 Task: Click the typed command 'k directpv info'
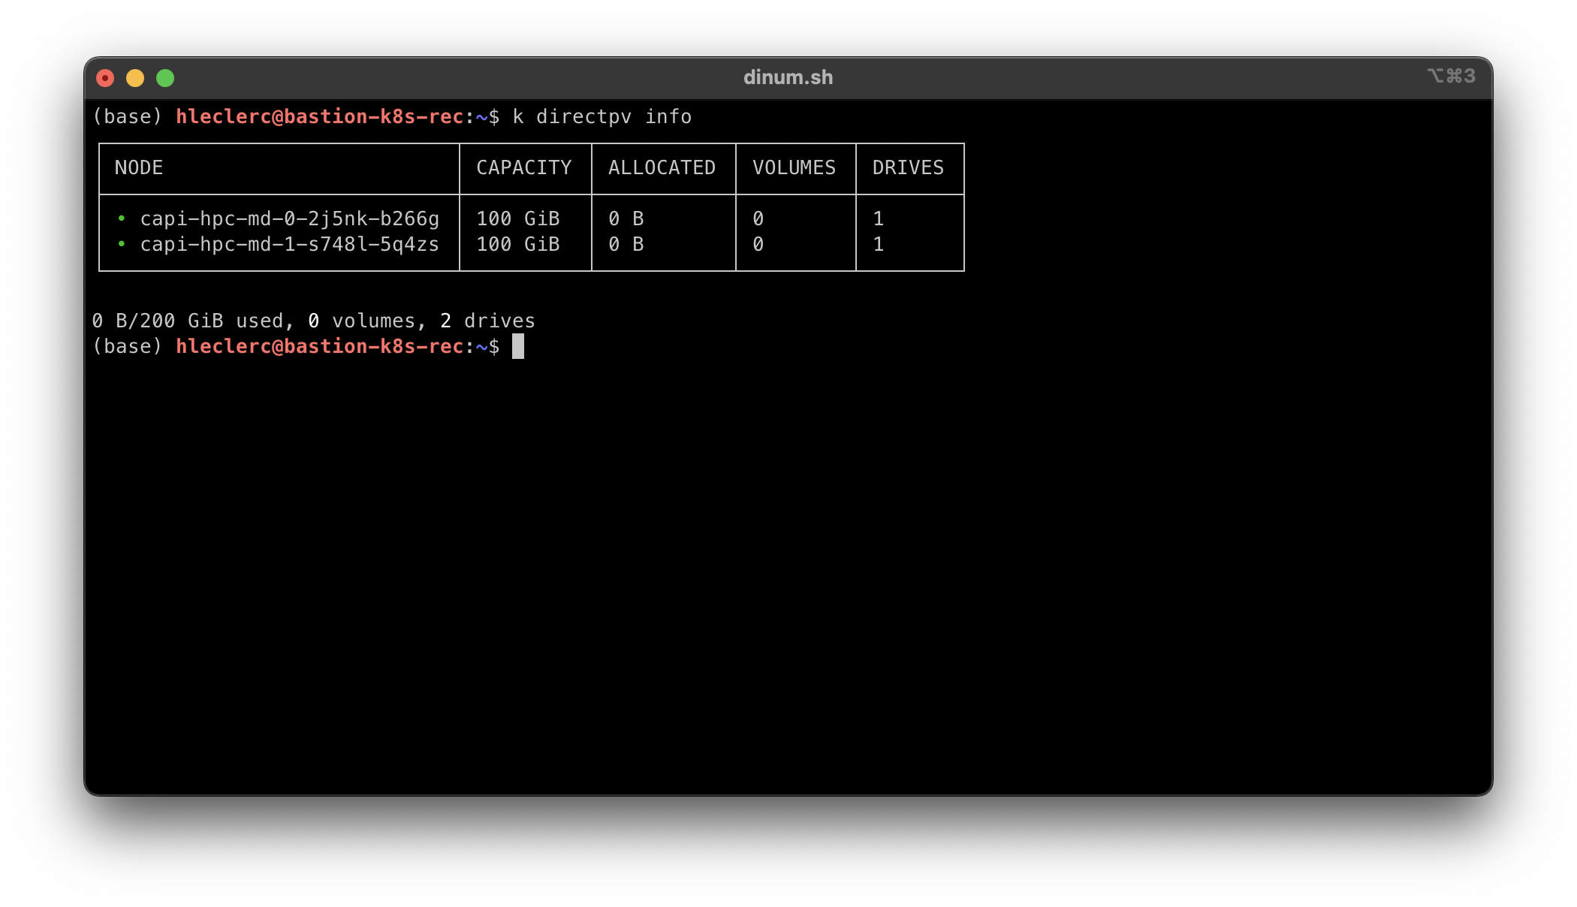click(x=602, y=116)
